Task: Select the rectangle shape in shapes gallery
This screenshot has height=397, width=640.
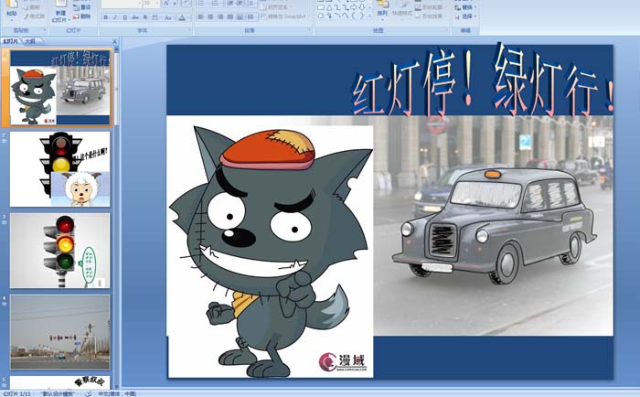Action: click(x=321, y=7)
